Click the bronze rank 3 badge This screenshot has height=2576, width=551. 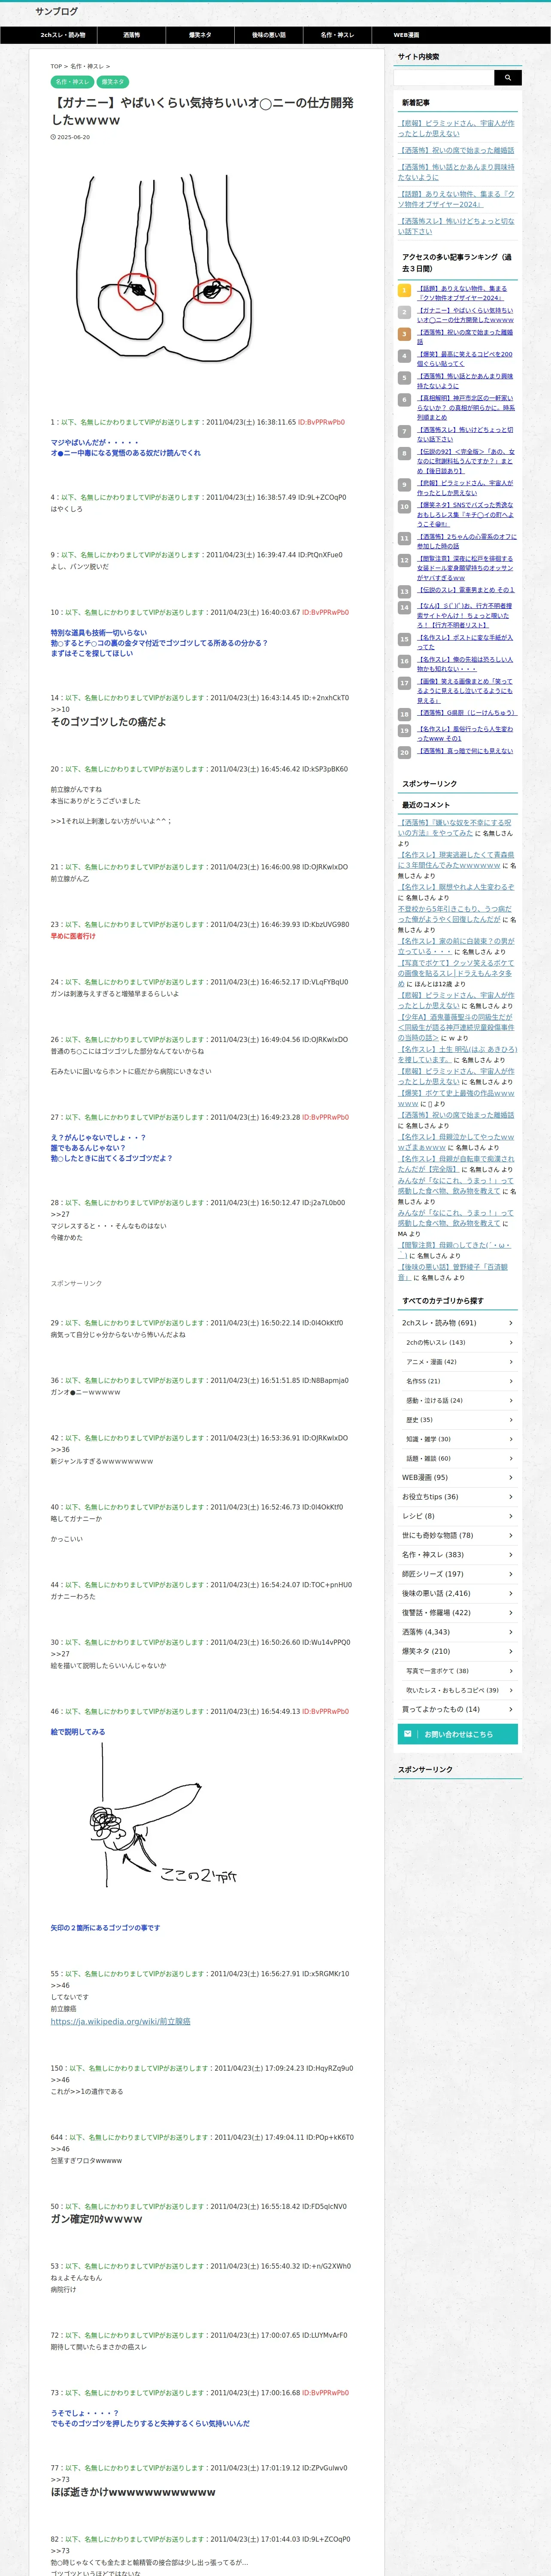coord(404,335)
